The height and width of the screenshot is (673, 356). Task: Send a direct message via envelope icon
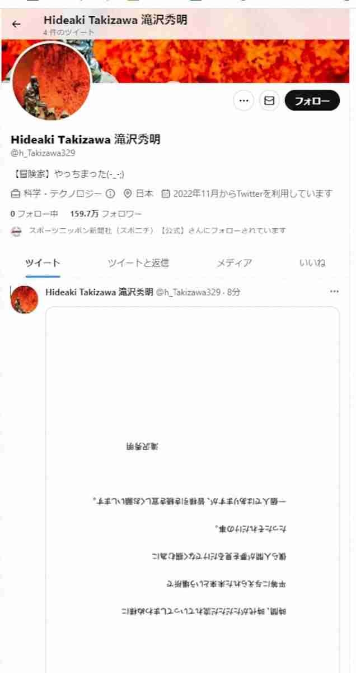pos(269,100)
